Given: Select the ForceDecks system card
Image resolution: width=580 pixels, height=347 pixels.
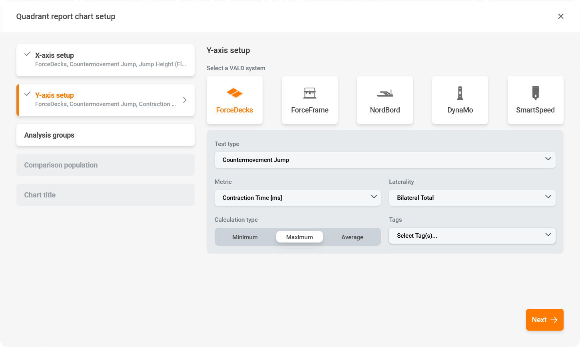Looking at the screenshot, I should point(235,100).
